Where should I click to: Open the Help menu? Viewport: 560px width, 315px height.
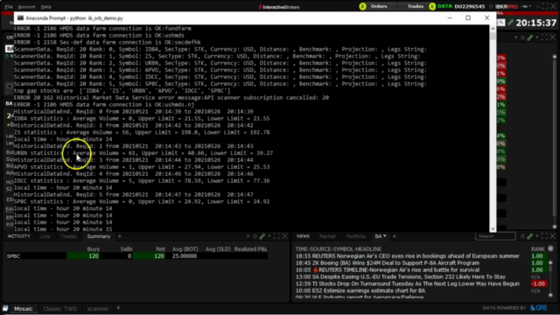coord(46,7)
